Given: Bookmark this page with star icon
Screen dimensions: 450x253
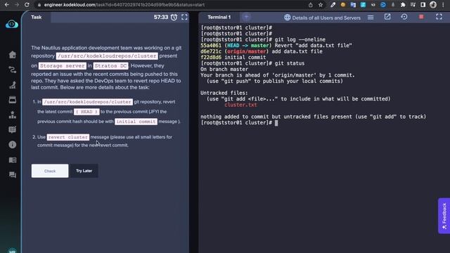Looking at the screenshot, I should point(321,5).
